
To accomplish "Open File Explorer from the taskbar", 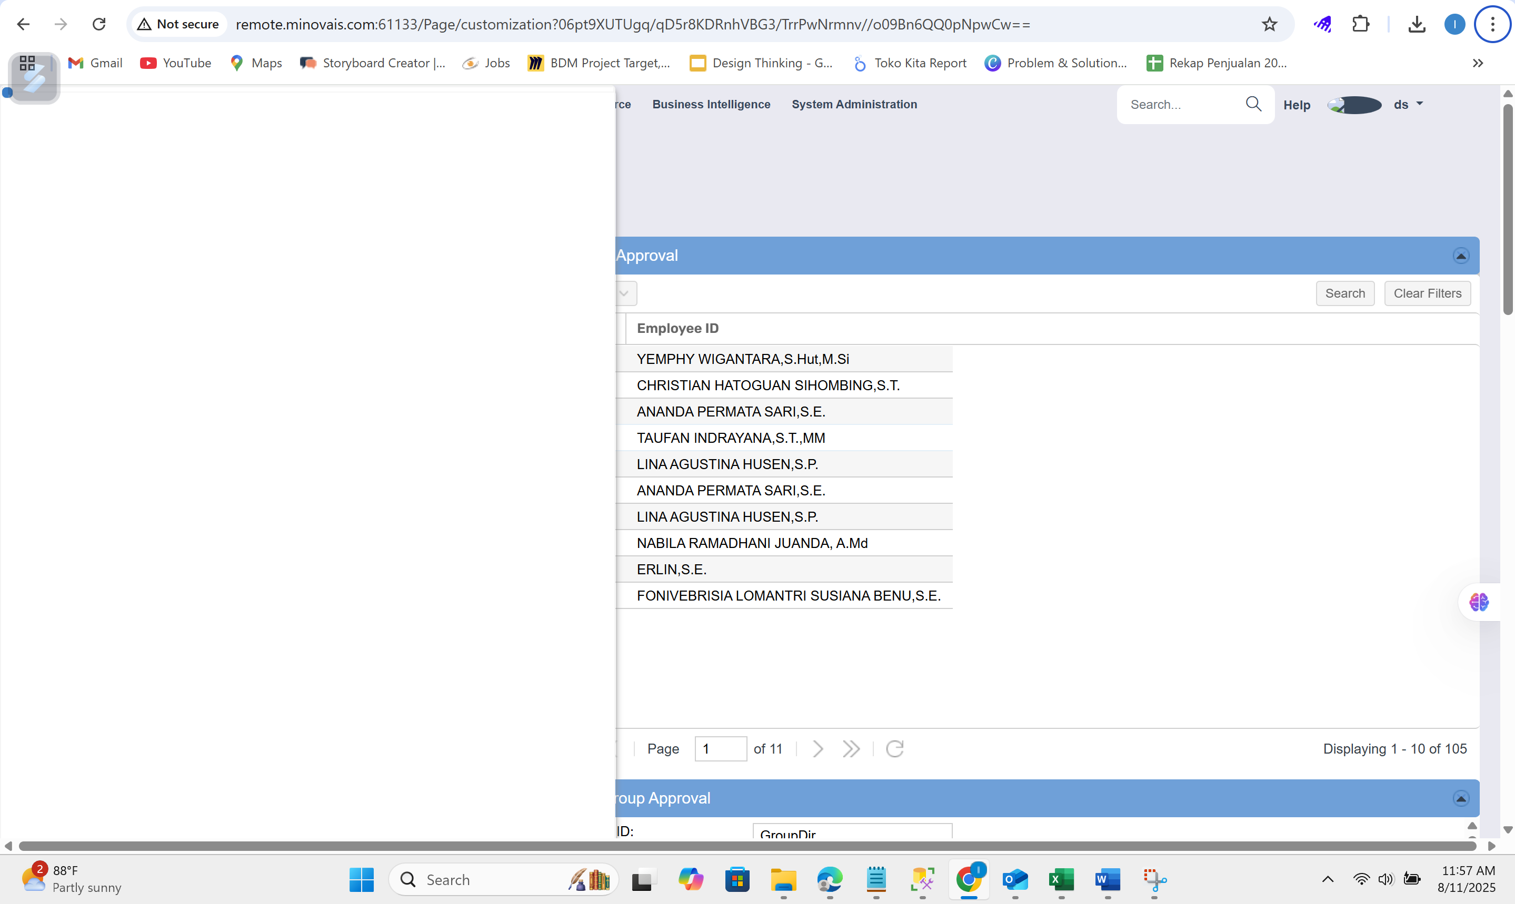I will (x=783, y=880).
